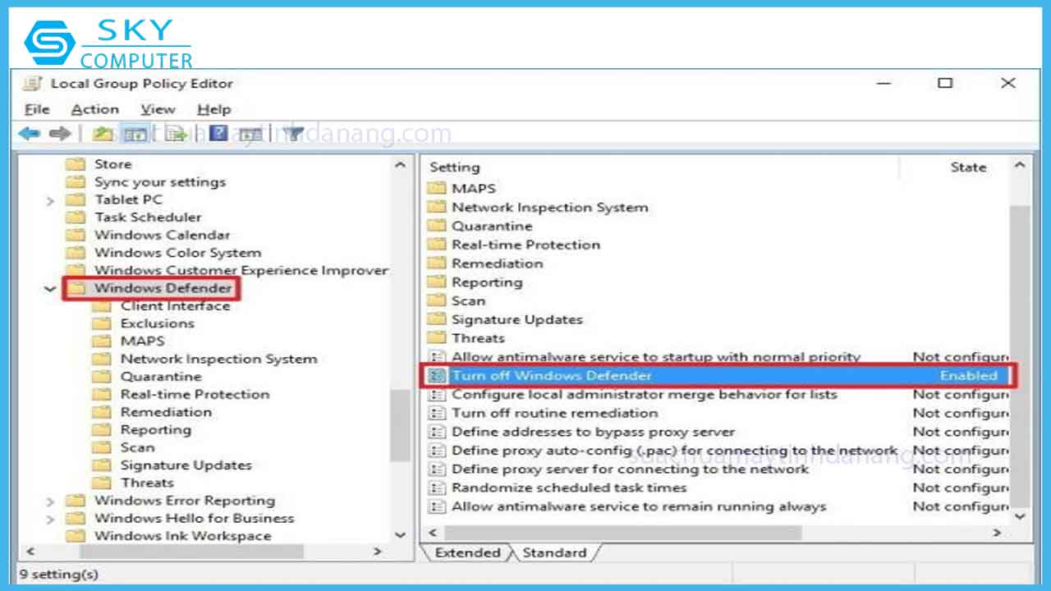This screenshot has width=1051, height=591.
Task: Expand the Windows Hello for Business node
Action: (51, 519)
